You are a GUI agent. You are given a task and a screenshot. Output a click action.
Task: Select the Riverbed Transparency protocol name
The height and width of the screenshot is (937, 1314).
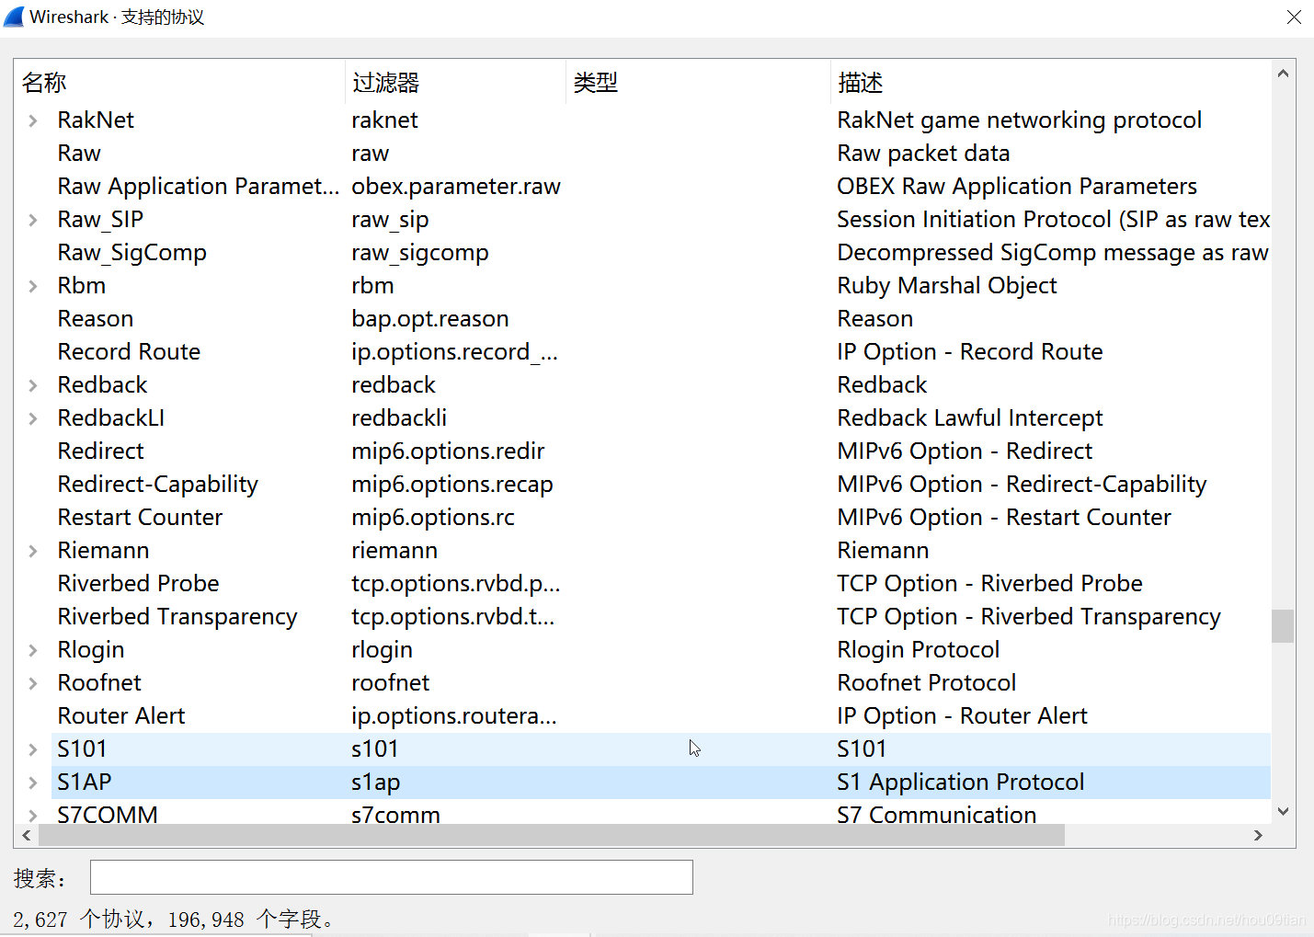177,617
